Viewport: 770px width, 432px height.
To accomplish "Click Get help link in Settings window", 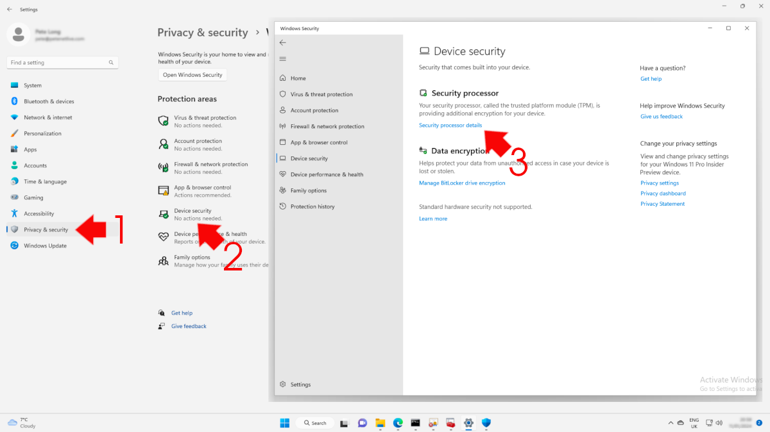I will (182, 313).
